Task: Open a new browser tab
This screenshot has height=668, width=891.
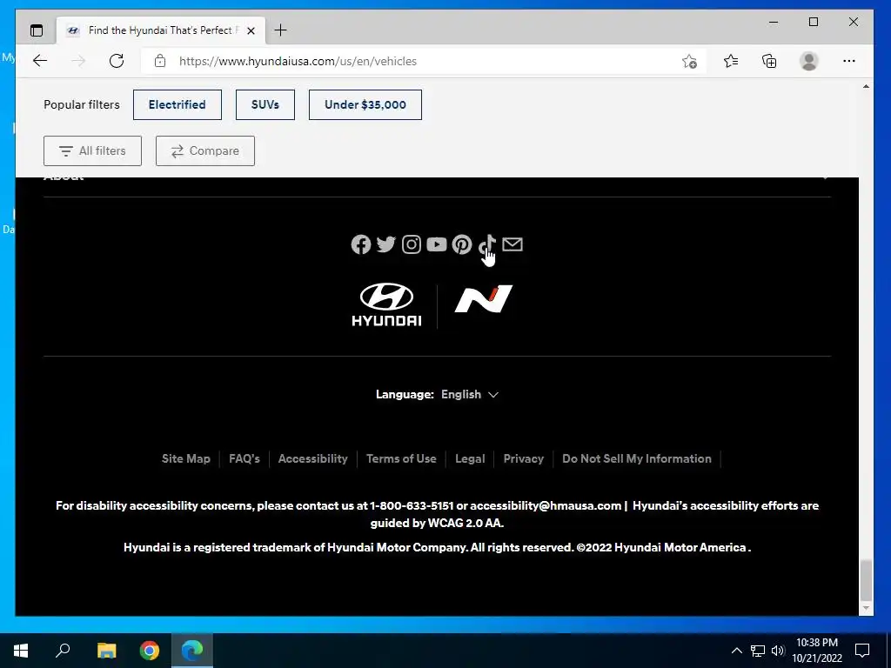Action: tap(281, 30)
